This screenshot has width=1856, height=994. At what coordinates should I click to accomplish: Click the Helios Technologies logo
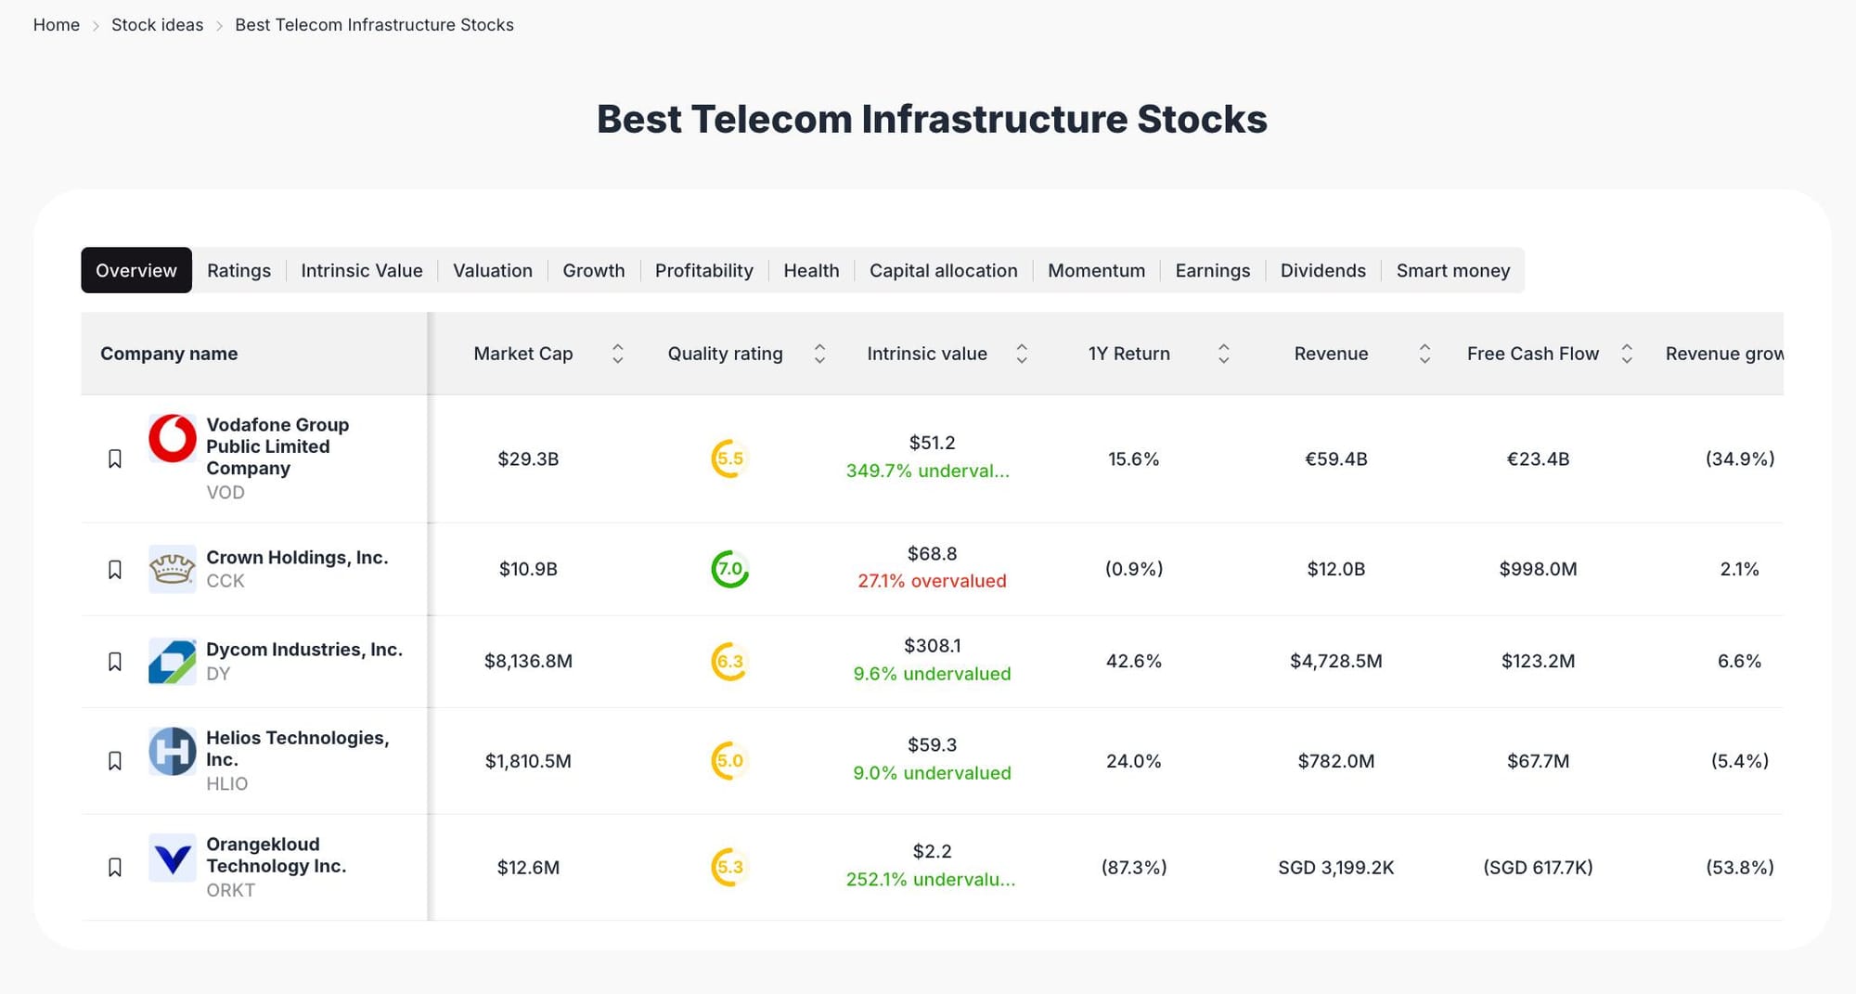click(x=173, y=752)
